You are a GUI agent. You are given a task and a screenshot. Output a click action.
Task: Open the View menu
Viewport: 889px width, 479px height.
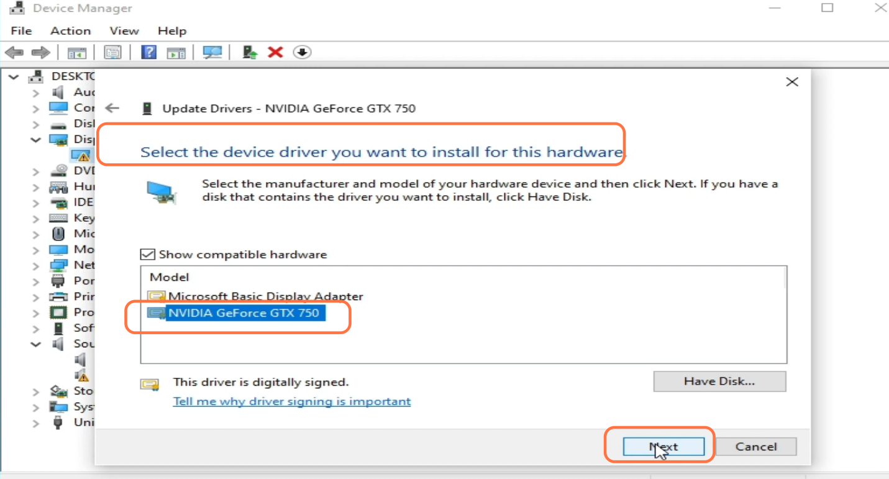tap(124, 30)
